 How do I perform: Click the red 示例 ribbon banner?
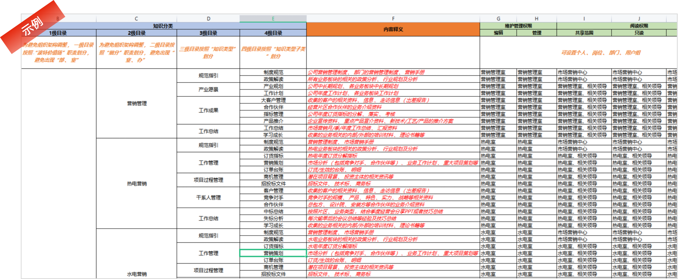[33, 26]
